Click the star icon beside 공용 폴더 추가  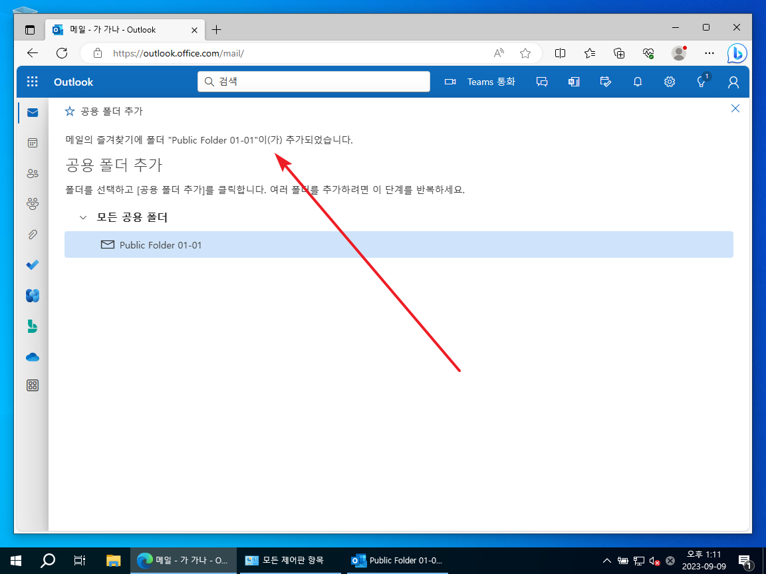[70, 112]
